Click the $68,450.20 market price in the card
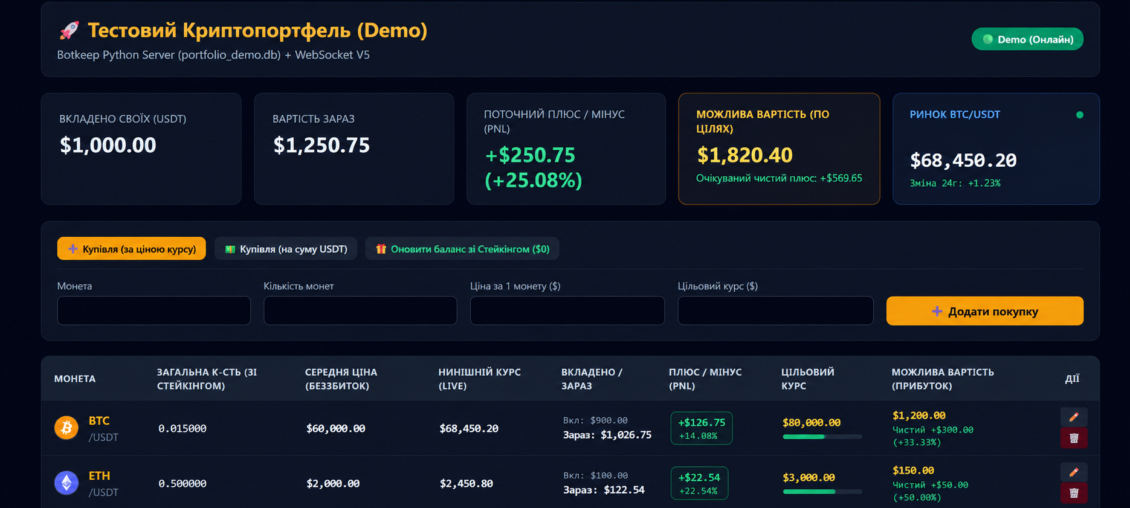 tap(963, 160)
